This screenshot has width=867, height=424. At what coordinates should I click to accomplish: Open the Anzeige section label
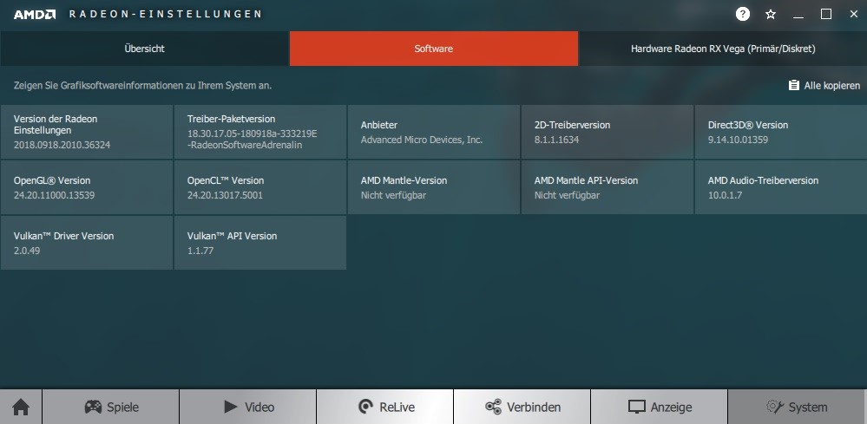click(671, 408)
